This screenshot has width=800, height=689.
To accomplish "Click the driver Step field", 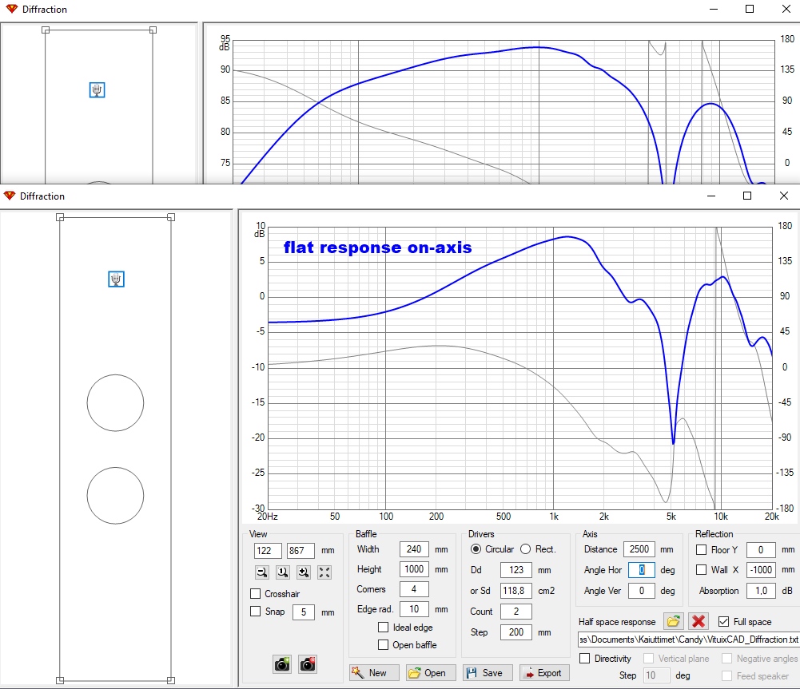I will [x=515, y=632].
